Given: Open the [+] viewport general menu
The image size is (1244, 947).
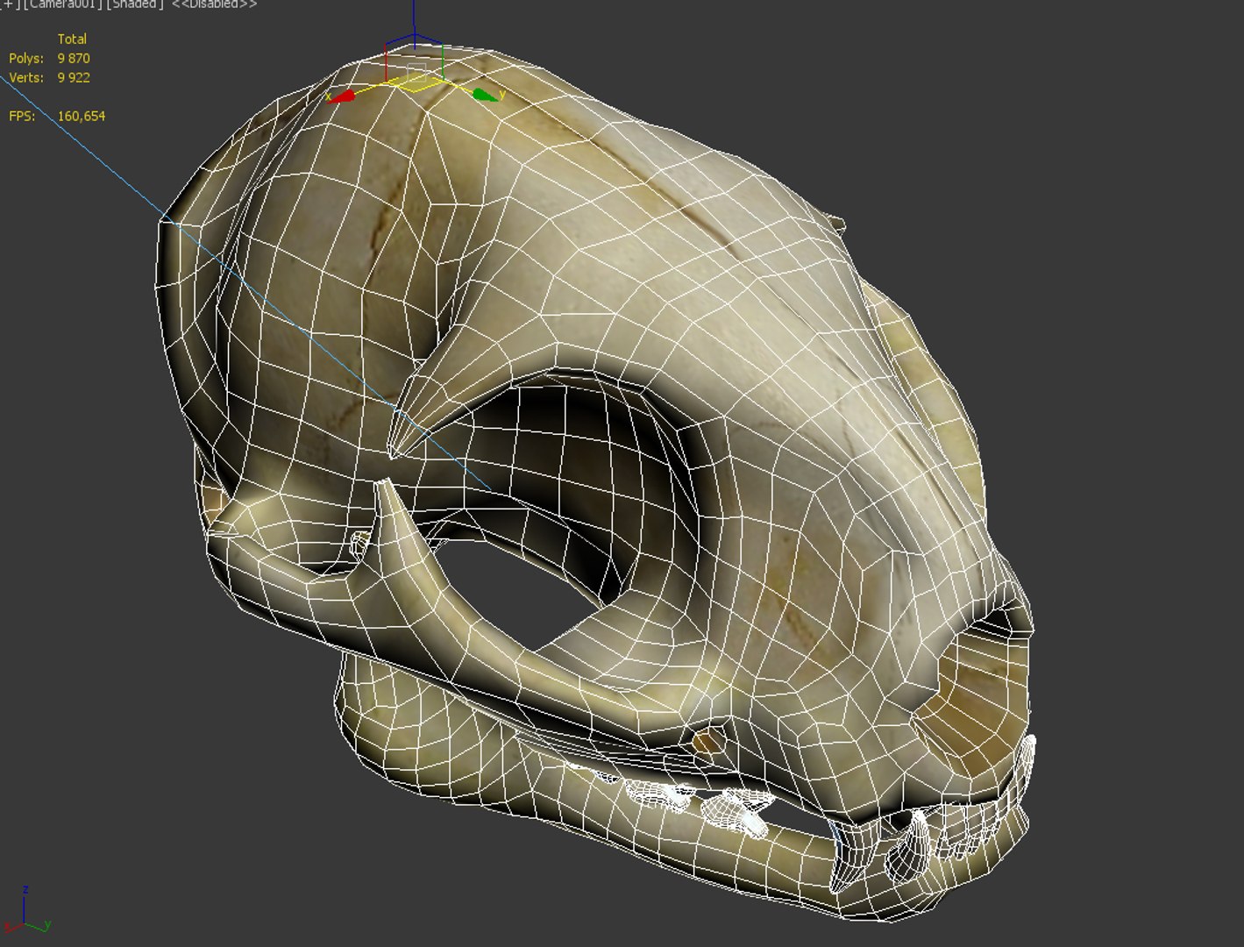Looking at the screenshot, I should 9,4.
